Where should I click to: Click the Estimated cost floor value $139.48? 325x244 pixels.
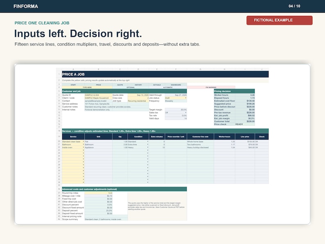[x=245, y=101]
